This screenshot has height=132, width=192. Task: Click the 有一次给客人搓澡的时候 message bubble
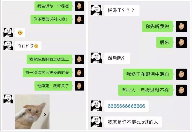(x=47, y=73)
